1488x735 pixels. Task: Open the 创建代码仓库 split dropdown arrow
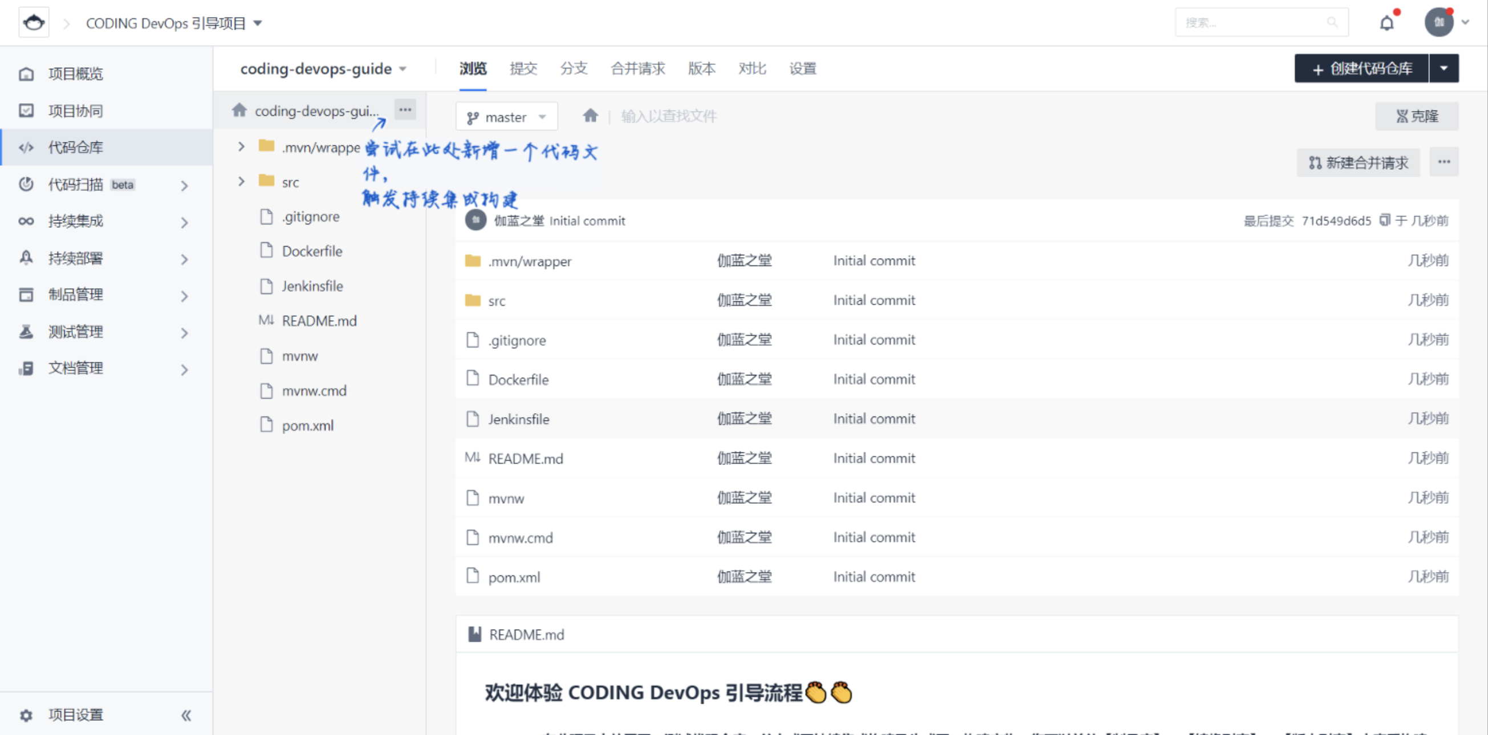click(x=1444, y=68)
